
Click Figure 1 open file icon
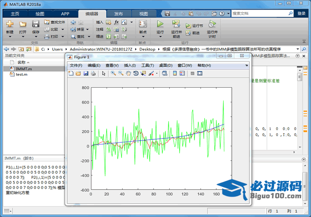pyautogui.click(x=78, y=73)
